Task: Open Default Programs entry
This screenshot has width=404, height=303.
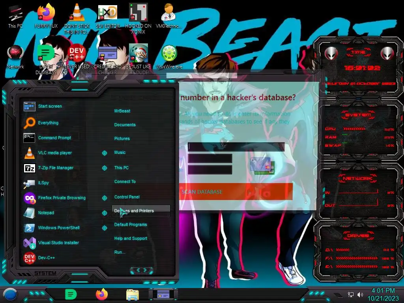Action: [130, 224]
